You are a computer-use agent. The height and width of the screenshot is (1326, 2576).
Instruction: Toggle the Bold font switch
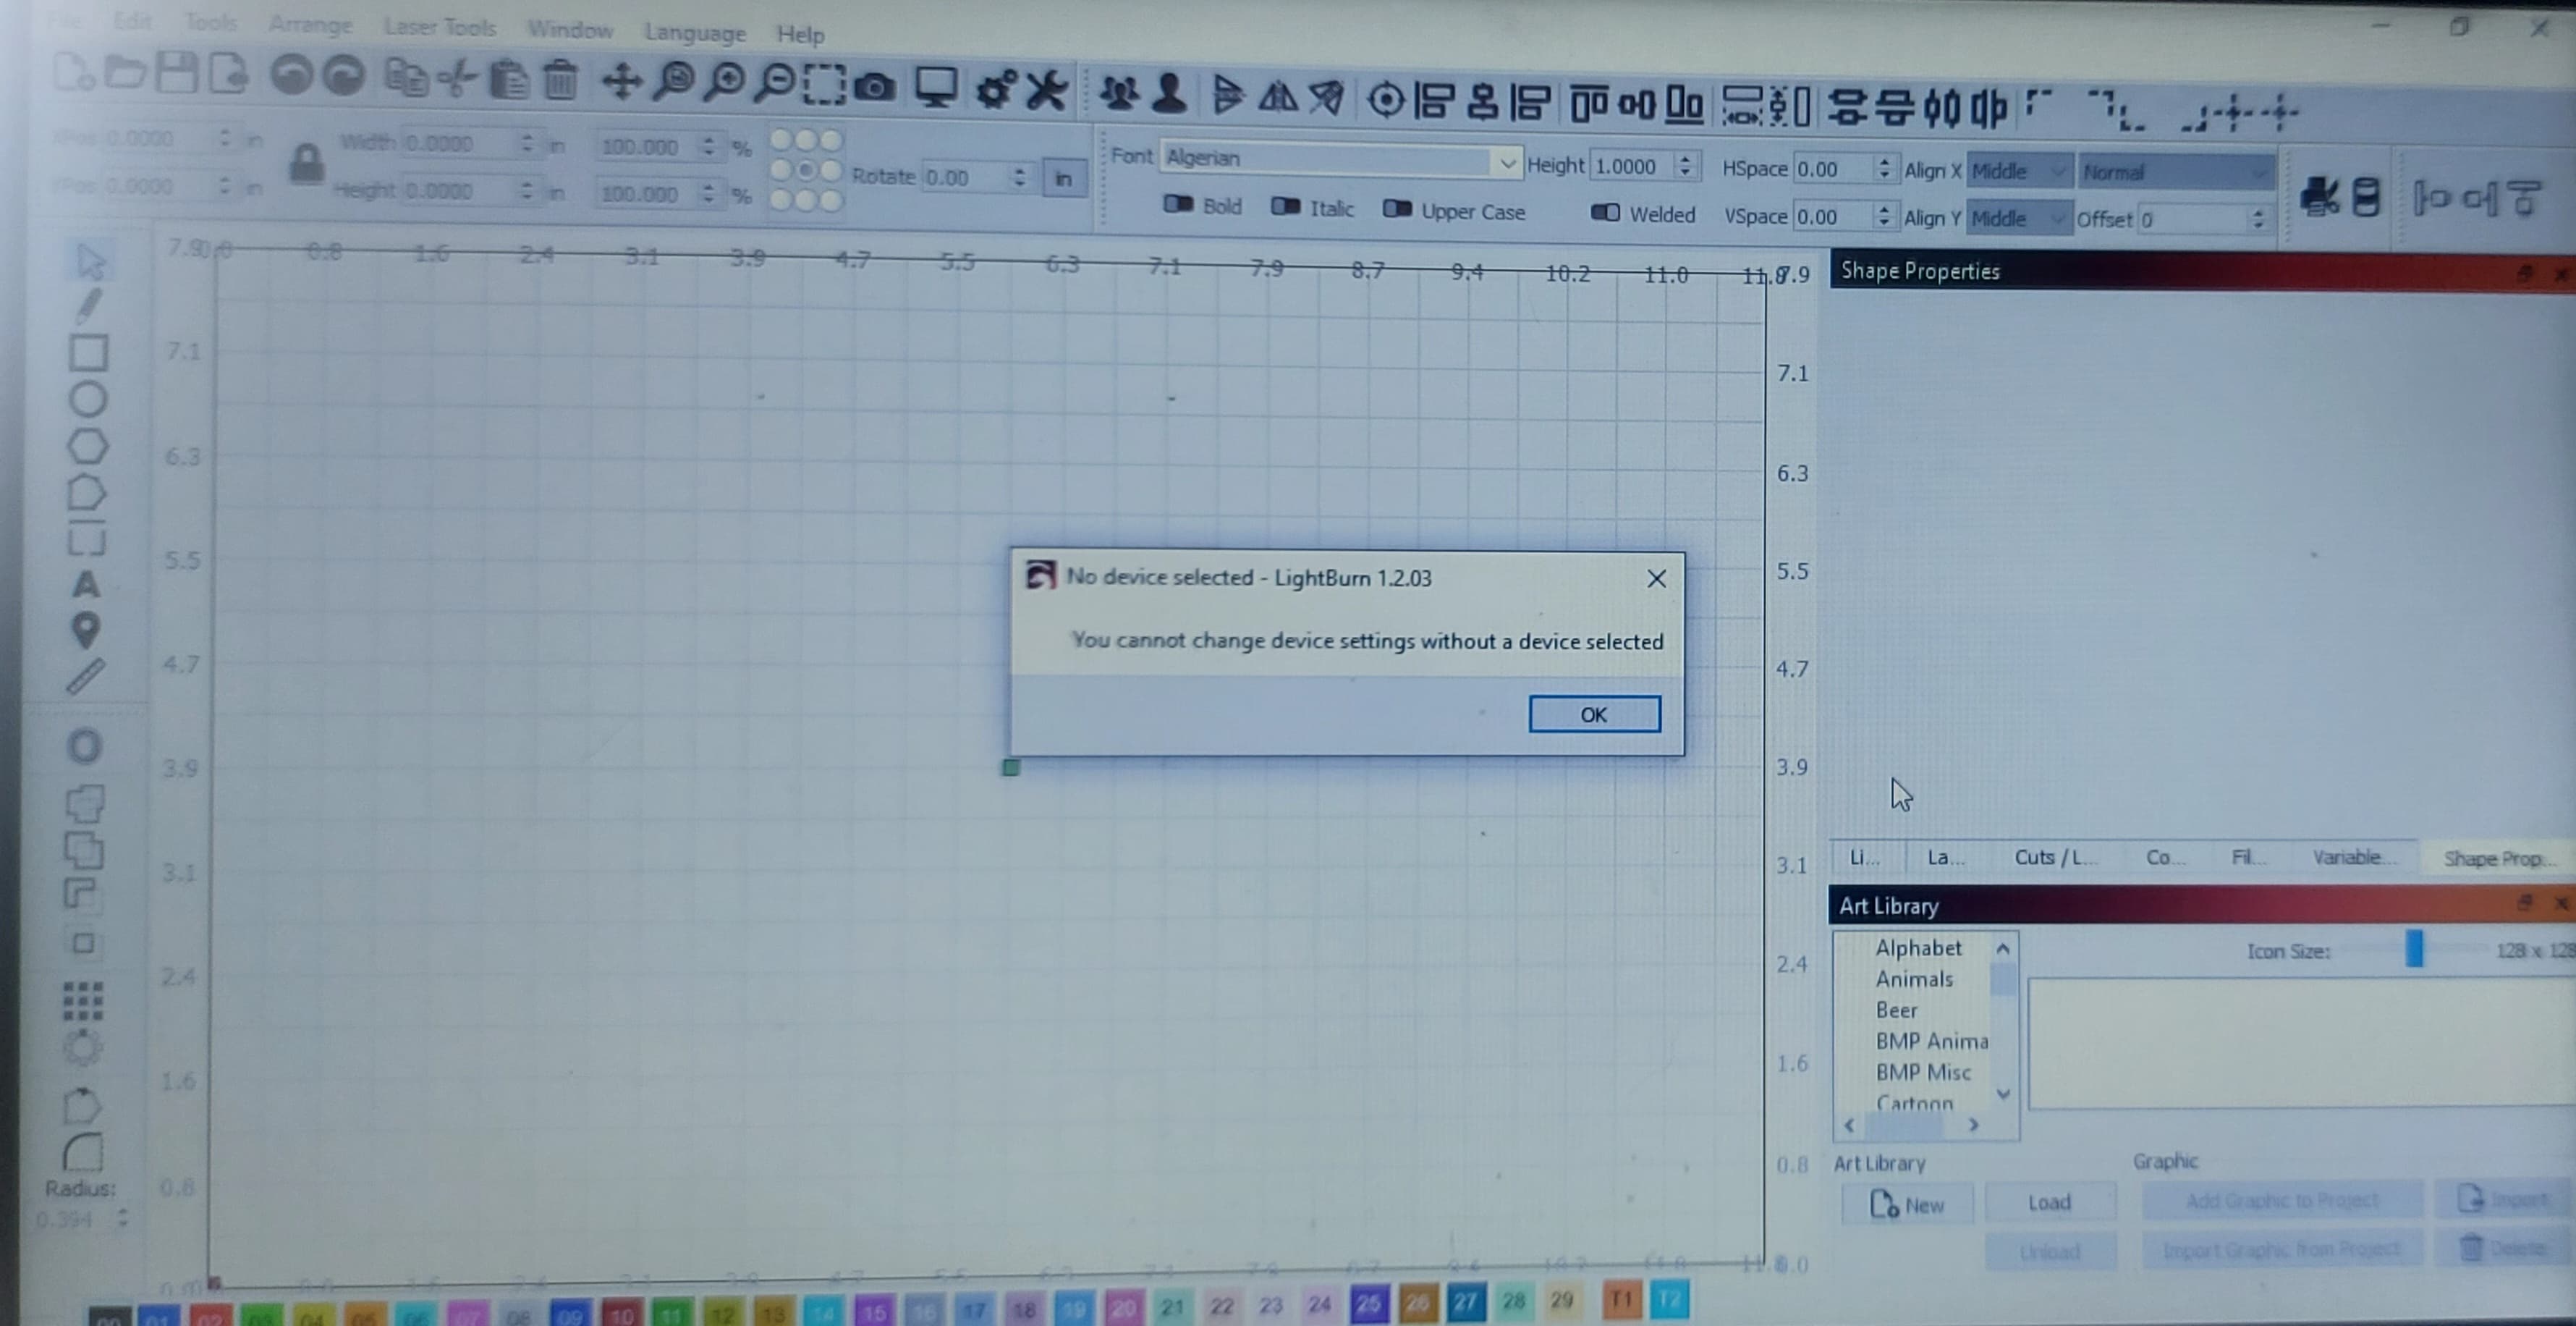[x=1179, y=205]
